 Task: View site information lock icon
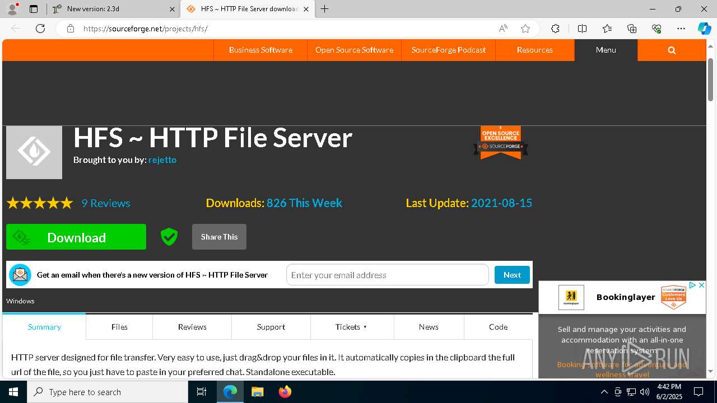[x=70, y=29]
